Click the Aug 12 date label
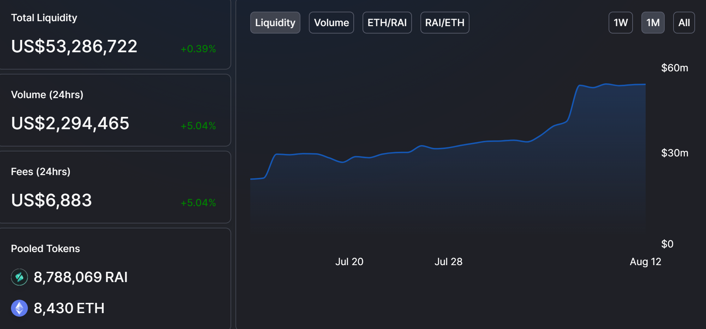706x329 pixels. [645, 262]
